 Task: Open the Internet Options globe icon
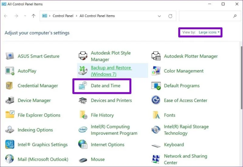click(83, 144)
